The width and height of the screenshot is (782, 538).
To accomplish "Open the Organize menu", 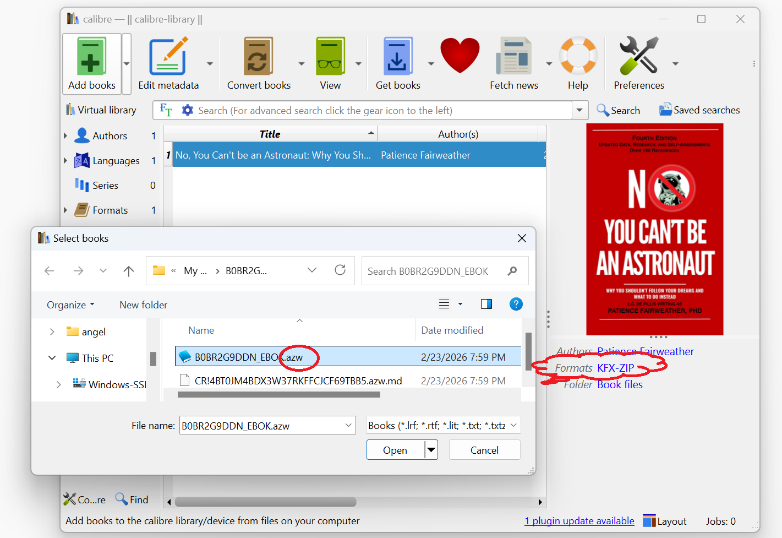I will [x=70, y=305].
